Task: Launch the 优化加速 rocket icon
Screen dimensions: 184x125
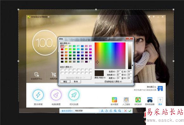Action: (x=74, y=95)
